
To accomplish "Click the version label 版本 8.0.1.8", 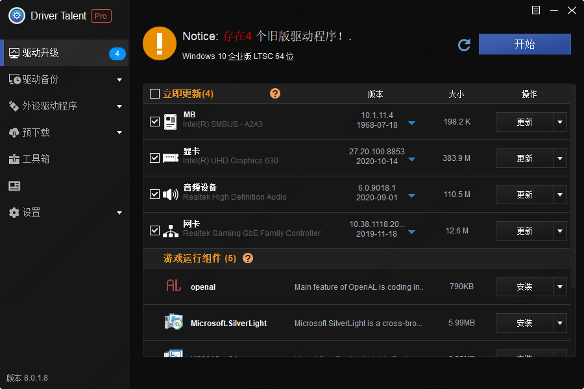I will coord(27,378).
